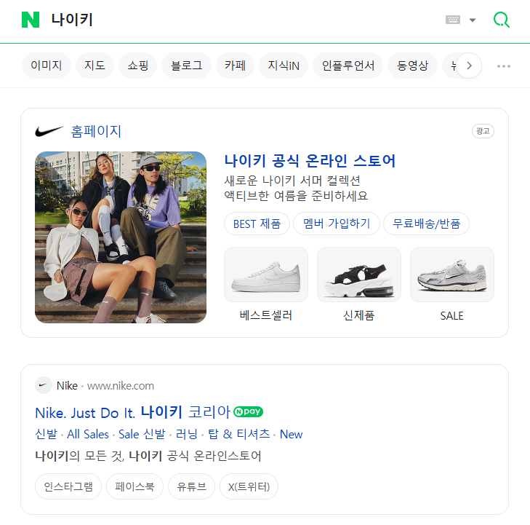
Task: Click the 광고 ad badge
Action: click(483, 131)
